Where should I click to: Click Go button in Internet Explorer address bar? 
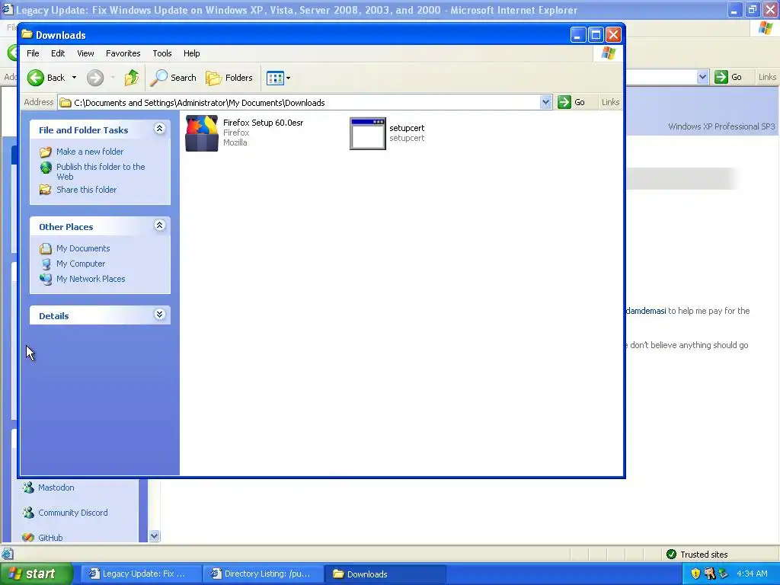tap(728, 77)
